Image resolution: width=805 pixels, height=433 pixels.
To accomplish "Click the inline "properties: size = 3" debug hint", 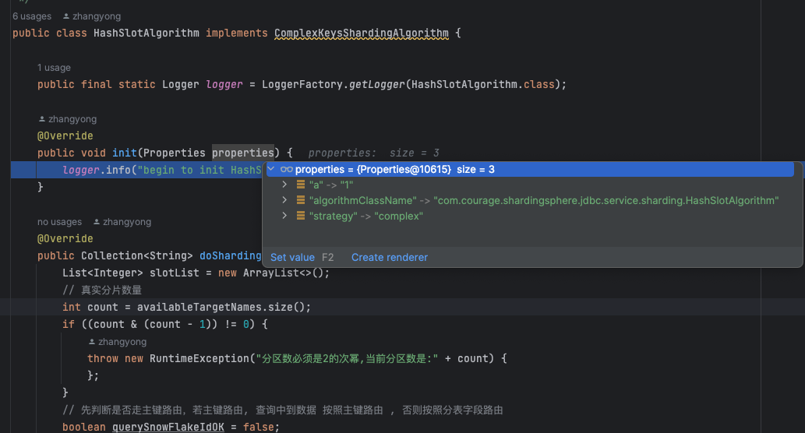I will [x=373, y=153].
